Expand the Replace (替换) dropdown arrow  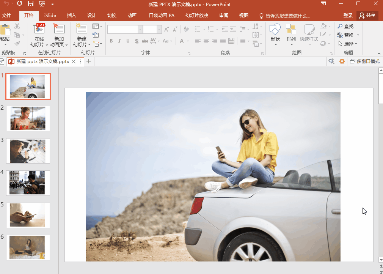coord(358,35)
